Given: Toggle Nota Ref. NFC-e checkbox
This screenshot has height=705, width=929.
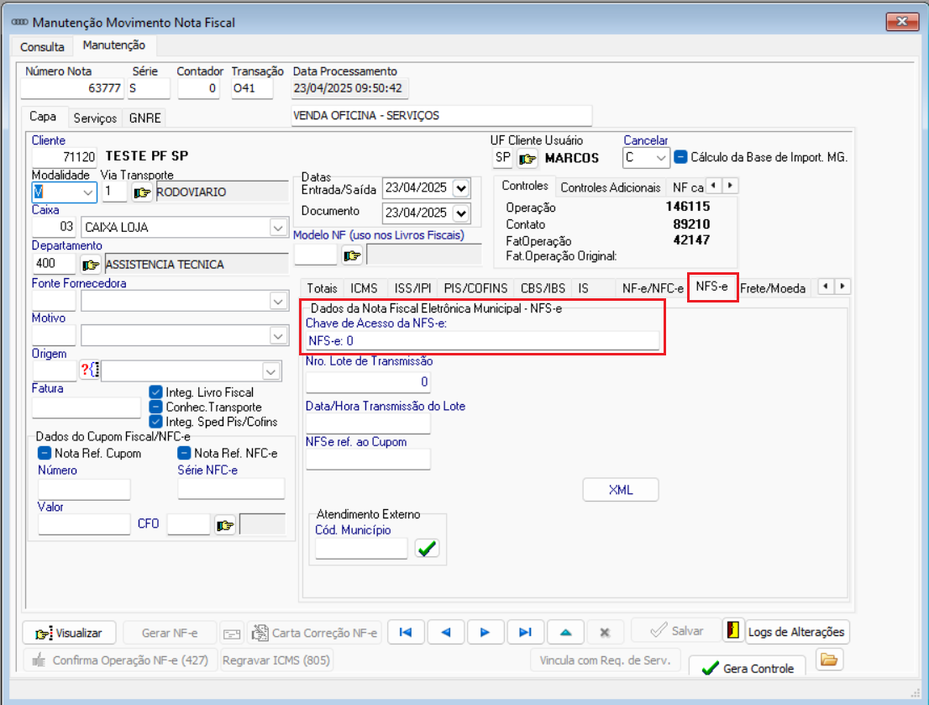Looking at the screenshot, I should click(x=184, y=453).
